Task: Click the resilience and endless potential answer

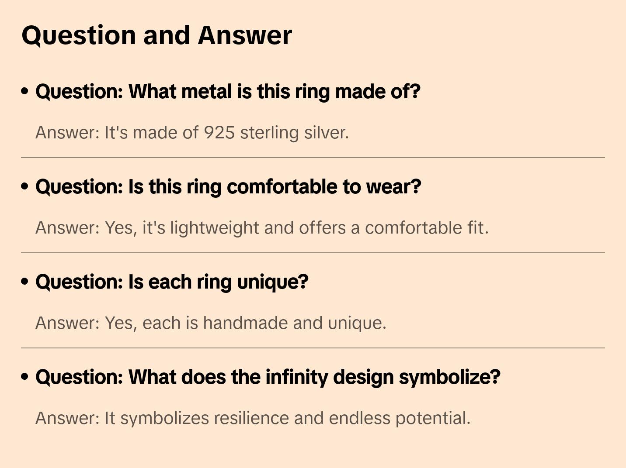Action: (x=253, y=418)
